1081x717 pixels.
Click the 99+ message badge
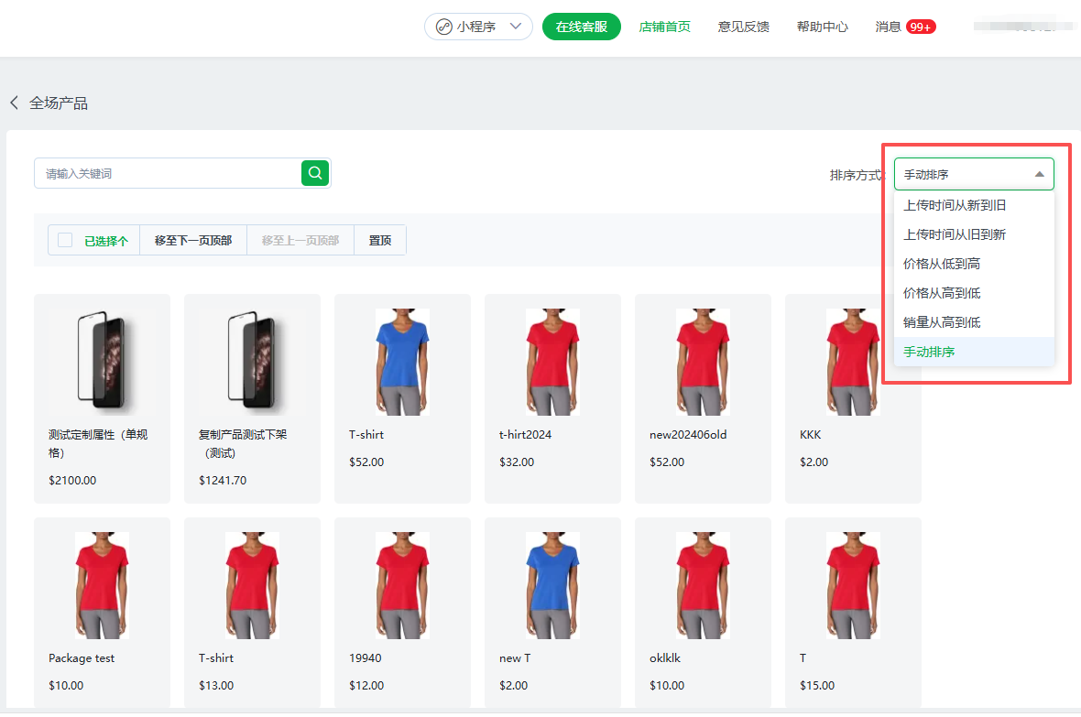920,27
